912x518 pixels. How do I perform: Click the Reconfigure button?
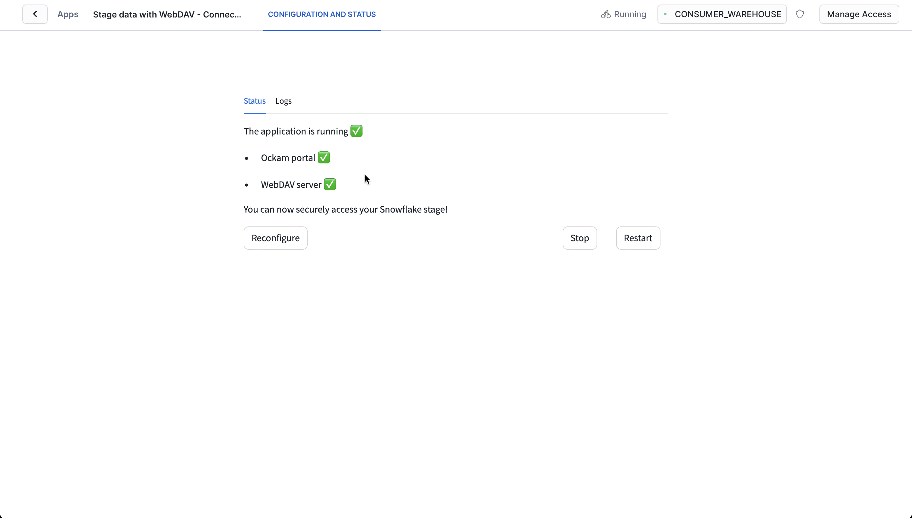click(x=276, y=237)
